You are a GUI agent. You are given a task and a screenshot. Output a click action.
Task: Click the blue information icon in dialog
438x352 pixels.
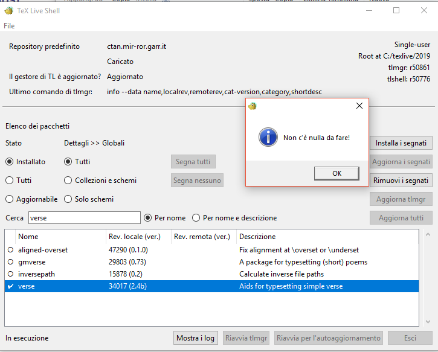coord(268,137)
